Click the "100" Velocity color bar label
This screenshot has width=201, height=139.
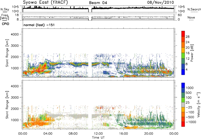point(189,98)
